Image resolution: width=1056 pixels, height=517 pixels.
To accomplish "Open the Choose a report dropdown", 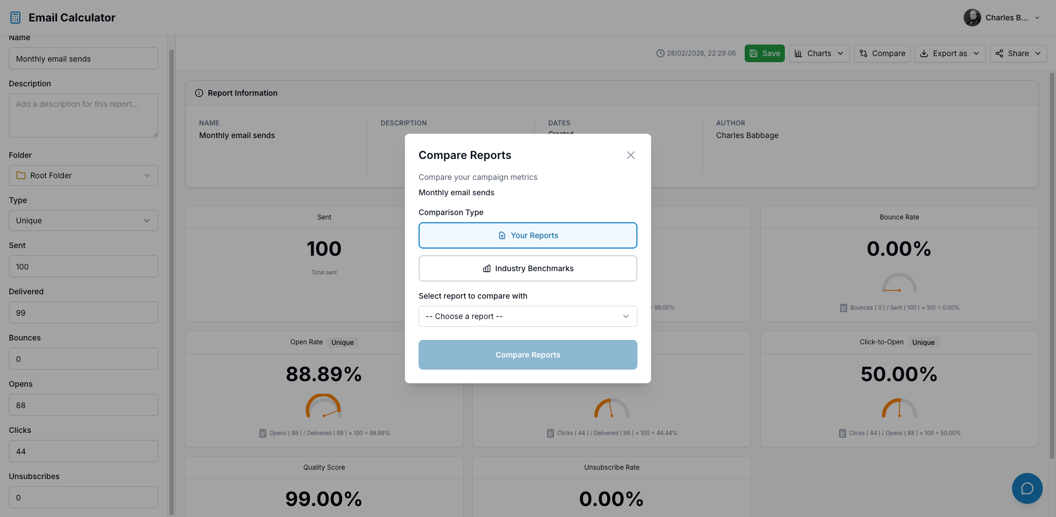I will pyautogui.click(x=527, y=316).
